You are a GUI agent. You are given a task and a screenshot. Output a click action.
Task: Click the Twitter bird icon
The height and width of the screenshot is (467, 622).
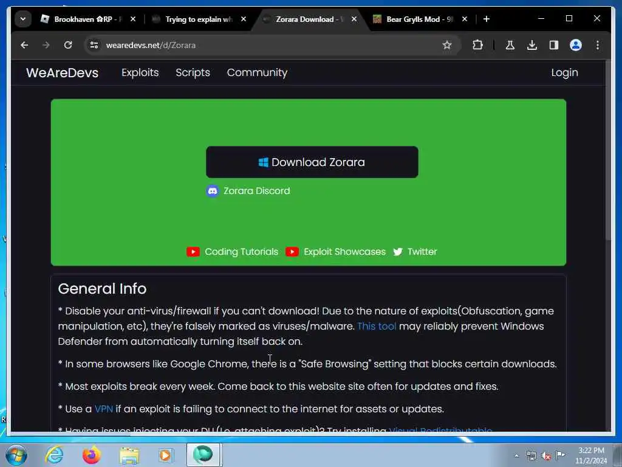[398, 252]
